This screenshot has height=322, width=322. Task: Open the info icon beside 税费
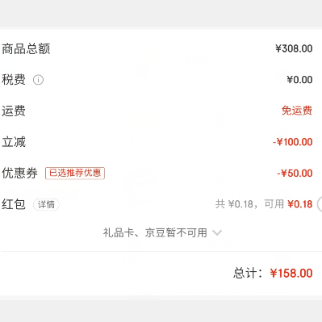[38, 80]
